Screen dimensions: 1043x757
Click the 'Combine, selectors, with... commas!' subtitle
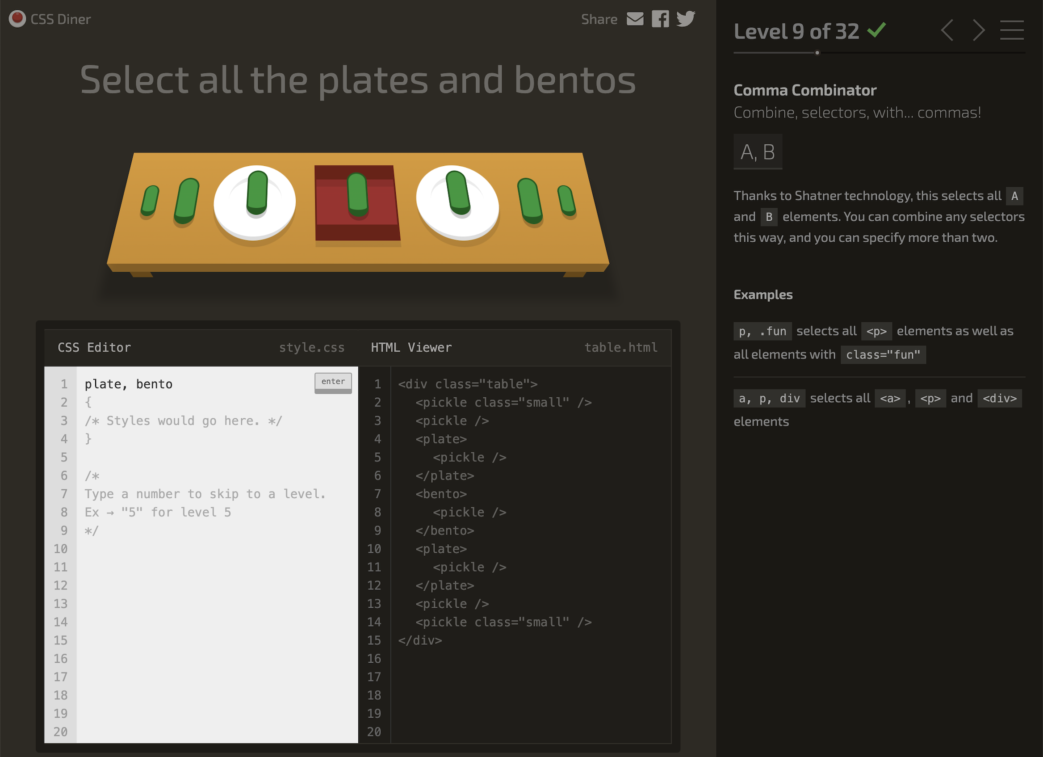tap(857, 112)
